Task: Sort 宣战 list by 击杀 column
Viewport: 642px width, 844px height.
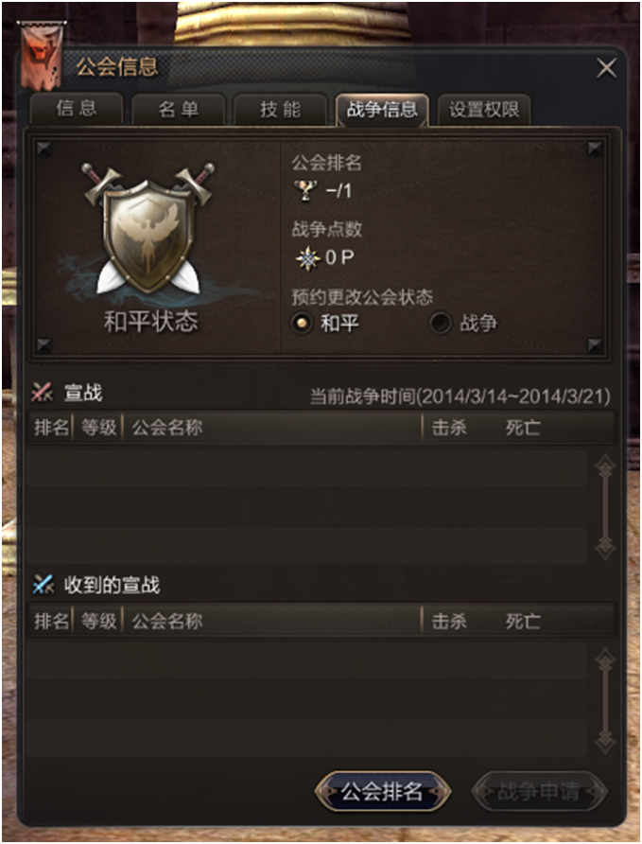Action: point(449,428)
